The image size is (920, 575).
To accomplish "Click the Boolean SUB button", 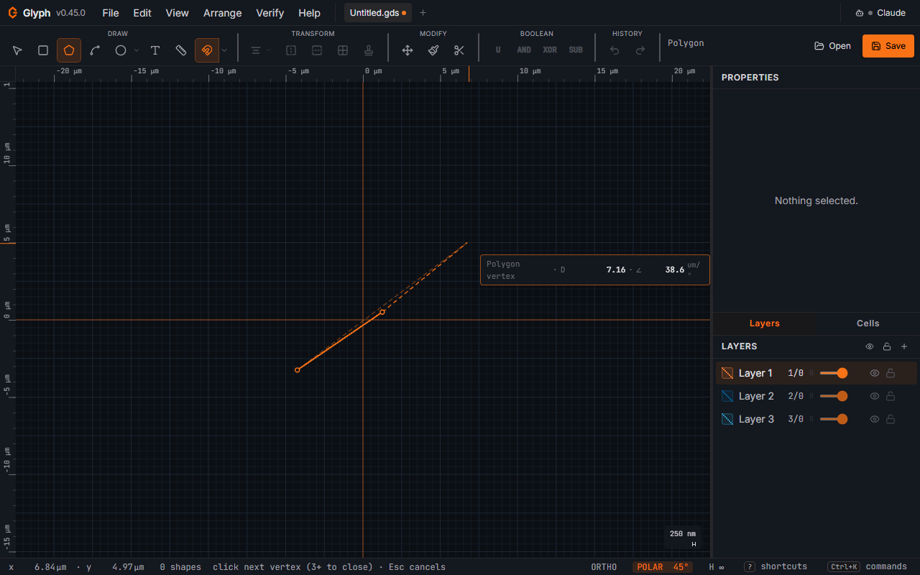I will coord(576,50).
